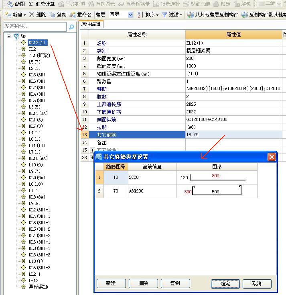Select KL5 (3B)-2 tree item
This screenshot has height=295, width=286.
tap(39, 229)
